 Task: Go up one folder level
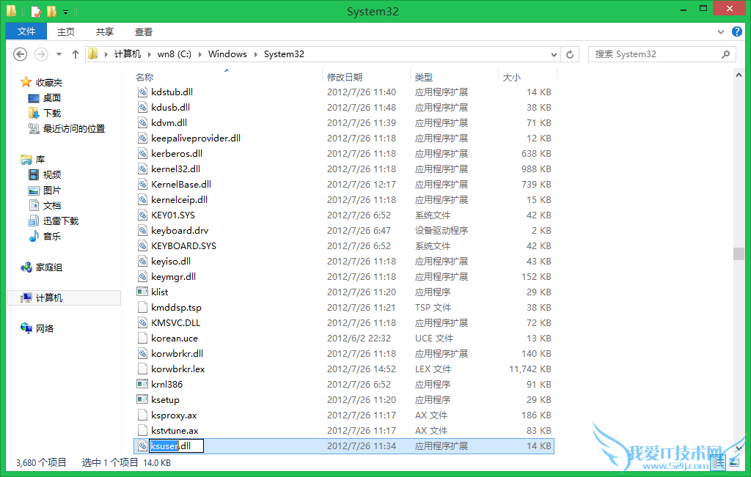[x=76, y=54]
